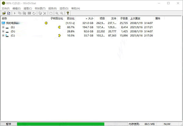Click the pacman in the 我的电脑 row
Image resolution: width=183 pixels, height=126 pixels.
[46, 23]
